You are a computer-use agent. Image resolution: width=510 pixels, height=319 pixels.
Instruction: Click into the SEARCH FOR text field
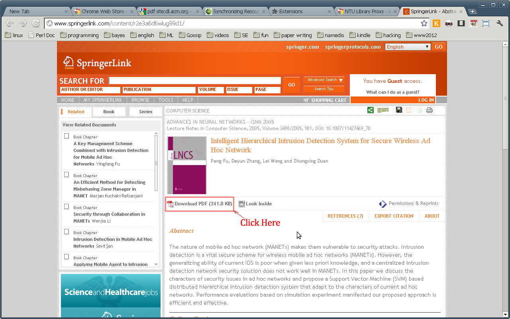click(x=194, y=81)
